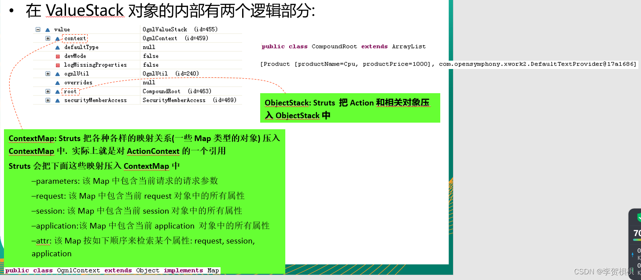Click the ObjectStack description green box
The width and height of the screenshot is (641, 280).
click(350, 108)
